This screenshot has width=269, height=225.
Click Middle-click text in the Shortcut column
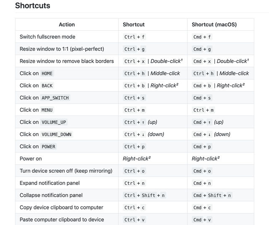[165, 73]
